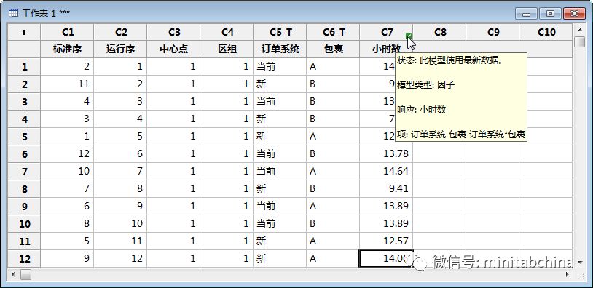Screen dimensions: 593x288
Task: Select row header 6
Action: (x=24, y=154)
